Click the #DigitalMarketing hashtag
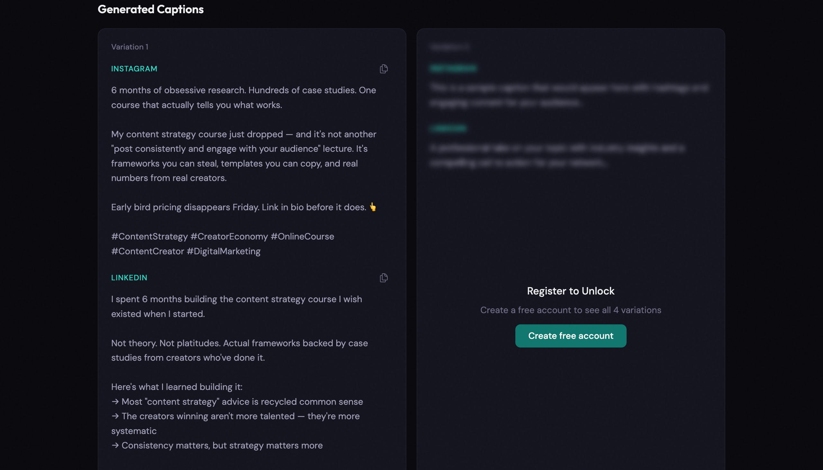The height and width of the screenshot is (470, 823). (x=223, y=251)
